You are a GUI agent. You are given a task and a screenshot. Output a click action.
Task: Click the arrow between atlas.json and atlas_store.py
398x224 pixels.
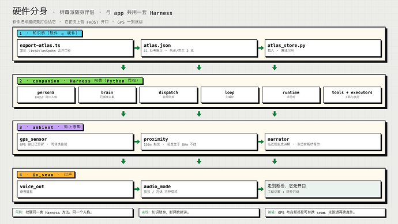pyautogui.click(x=261, y=48)
